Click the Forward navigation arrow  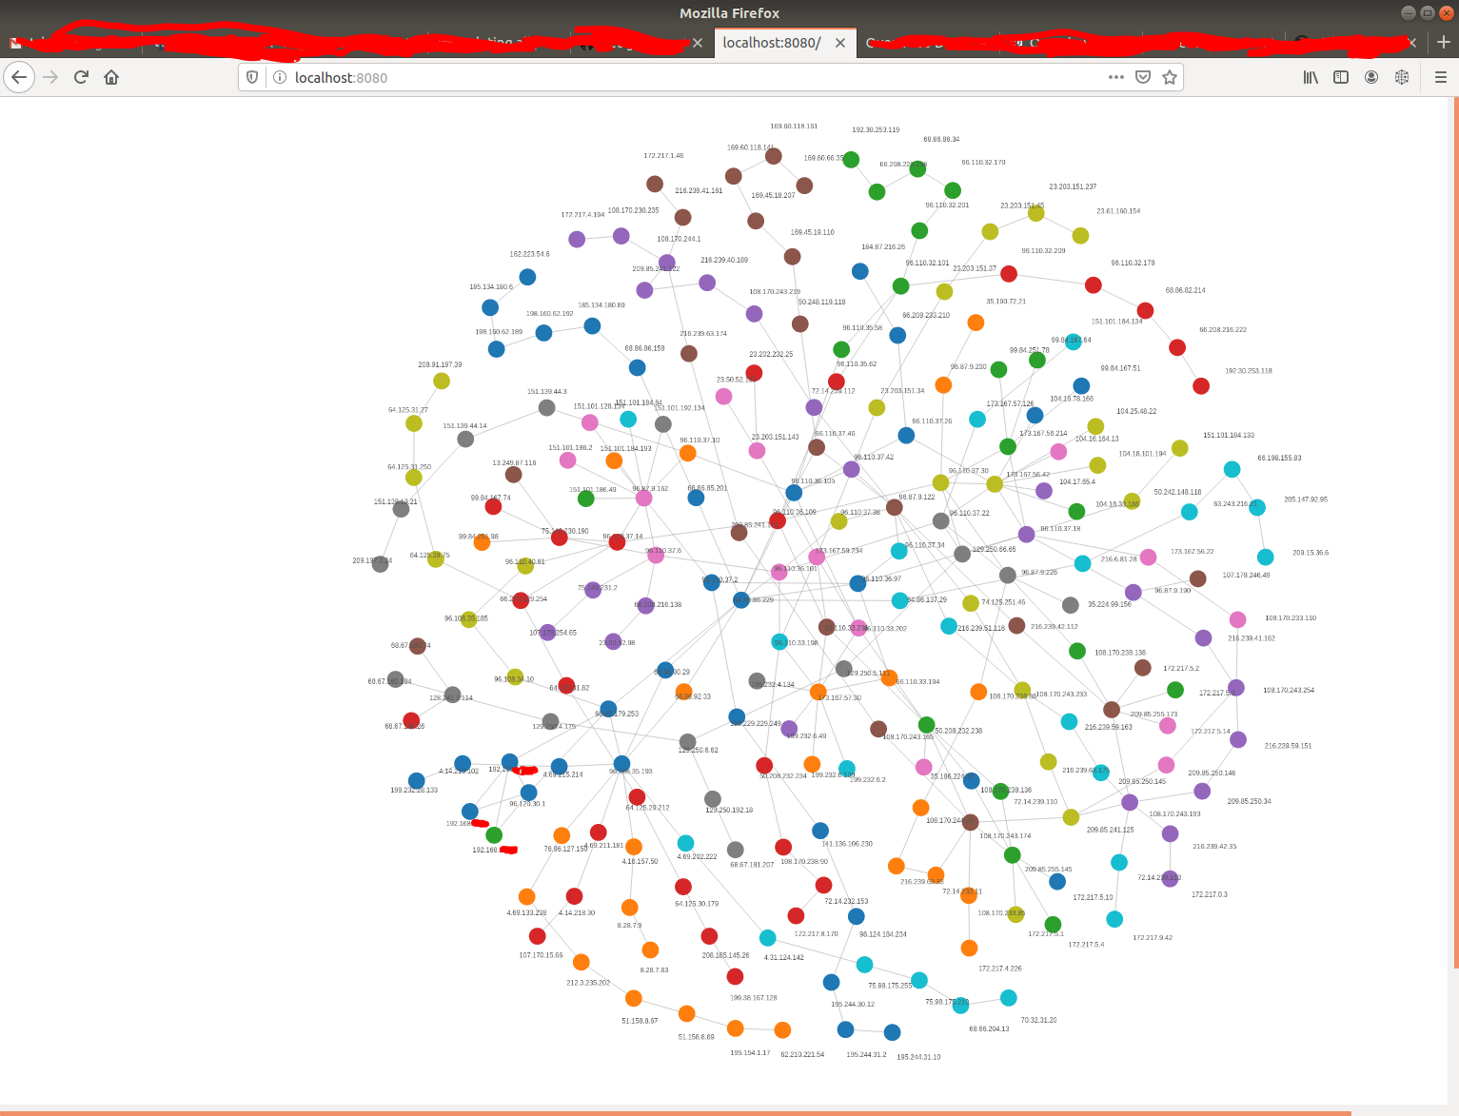51,77
